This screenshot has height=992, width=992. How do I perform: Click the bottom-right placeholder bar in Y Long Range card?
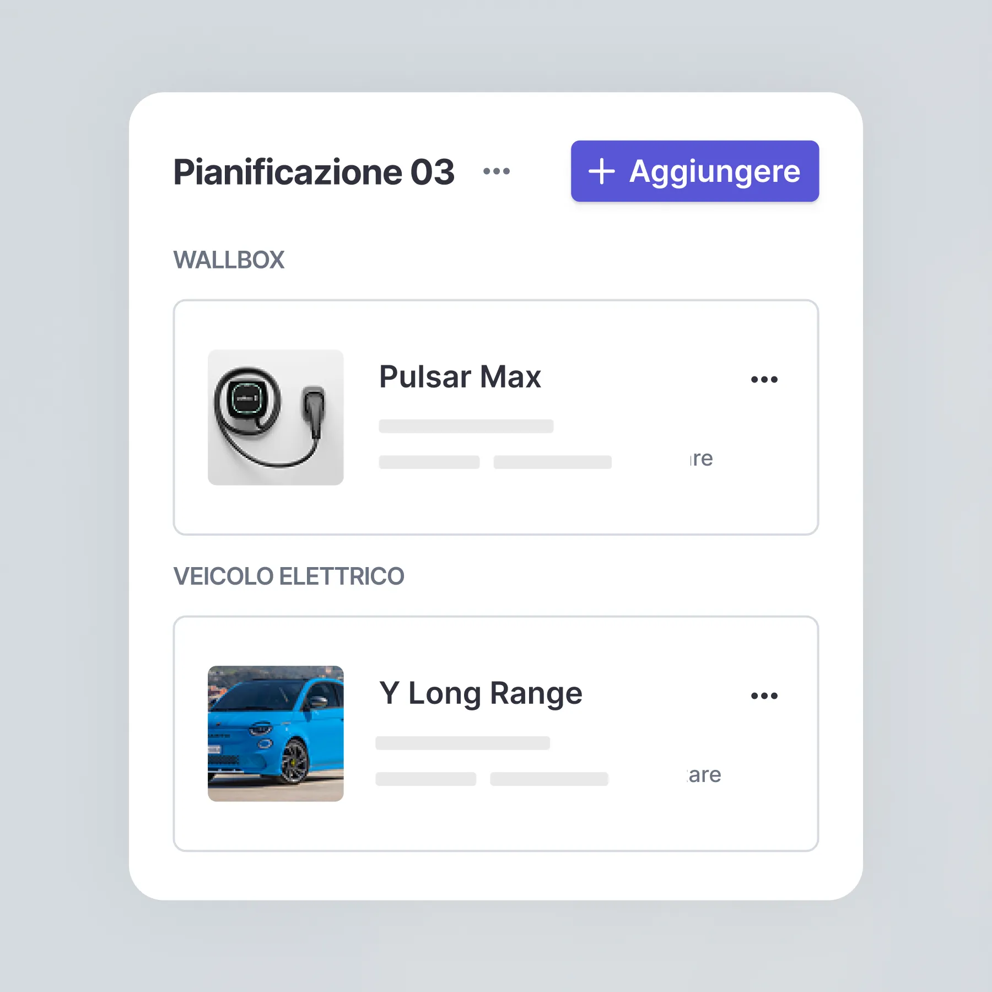coord(549,779)
